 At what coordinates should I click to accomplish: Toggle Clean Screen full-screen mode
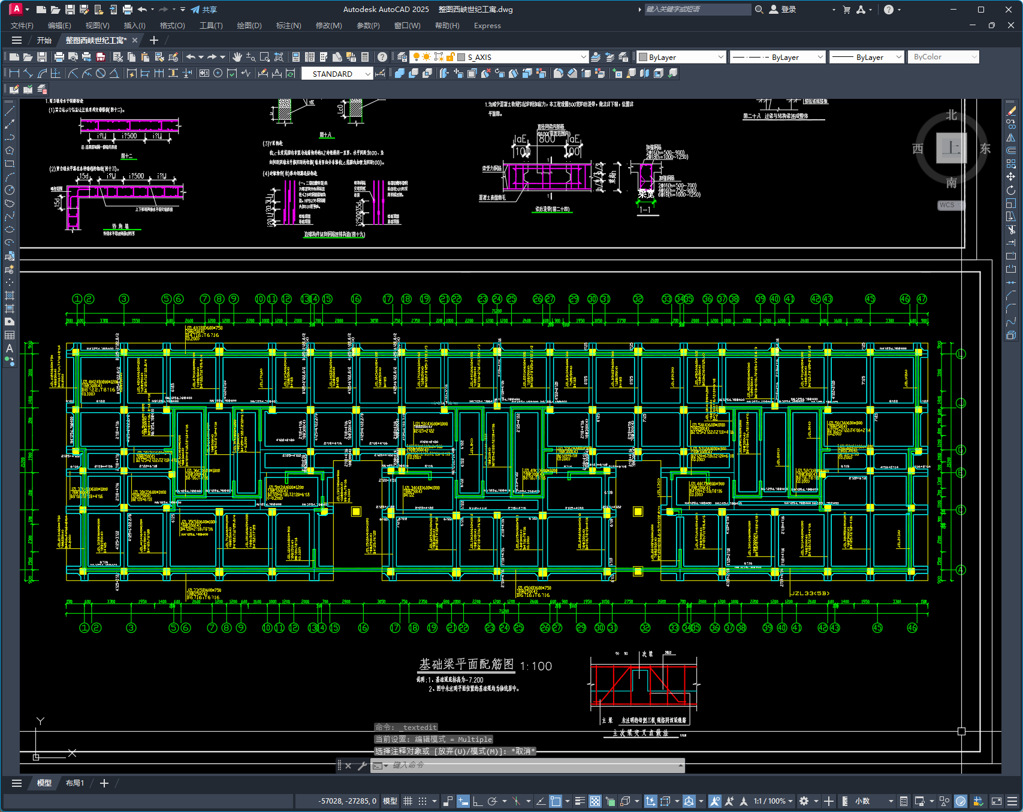coord(997,801)
